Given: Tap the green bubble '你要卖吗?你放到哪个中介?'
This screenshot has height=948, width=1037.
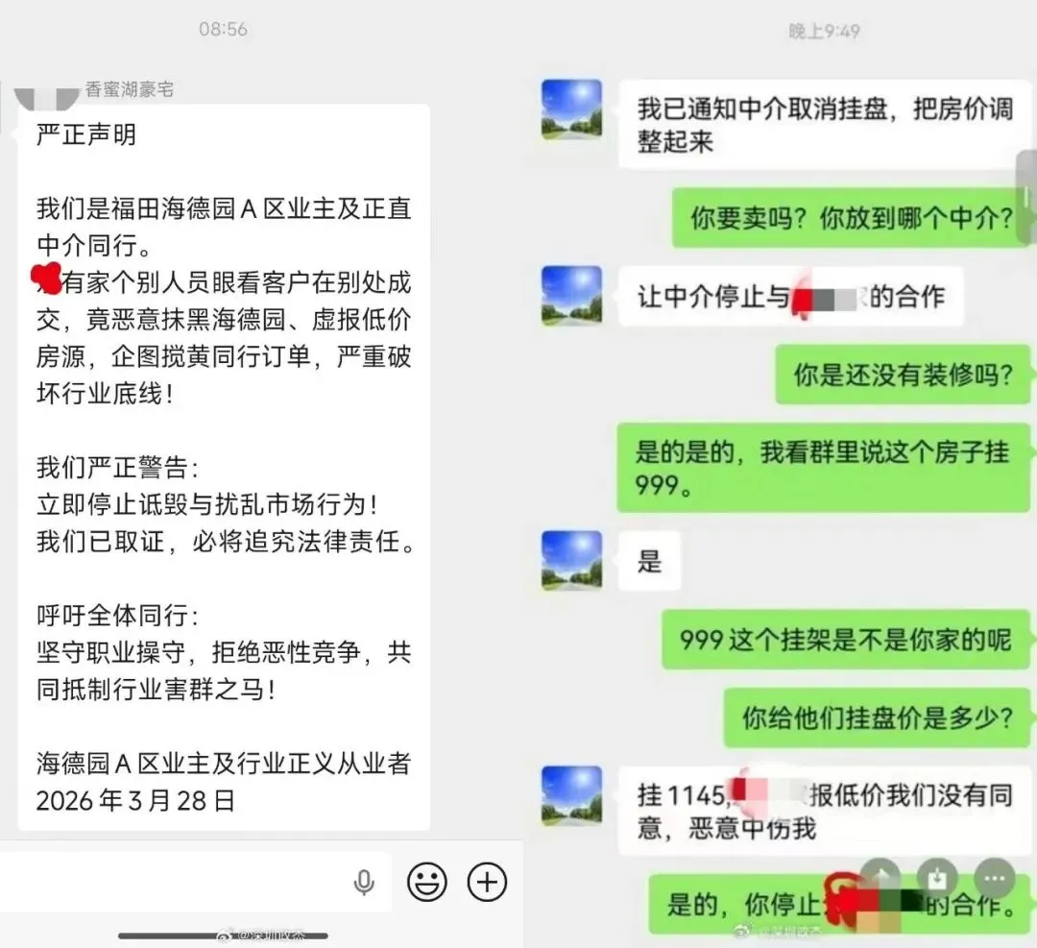Looking at the screenshot, I should [851, 218].
